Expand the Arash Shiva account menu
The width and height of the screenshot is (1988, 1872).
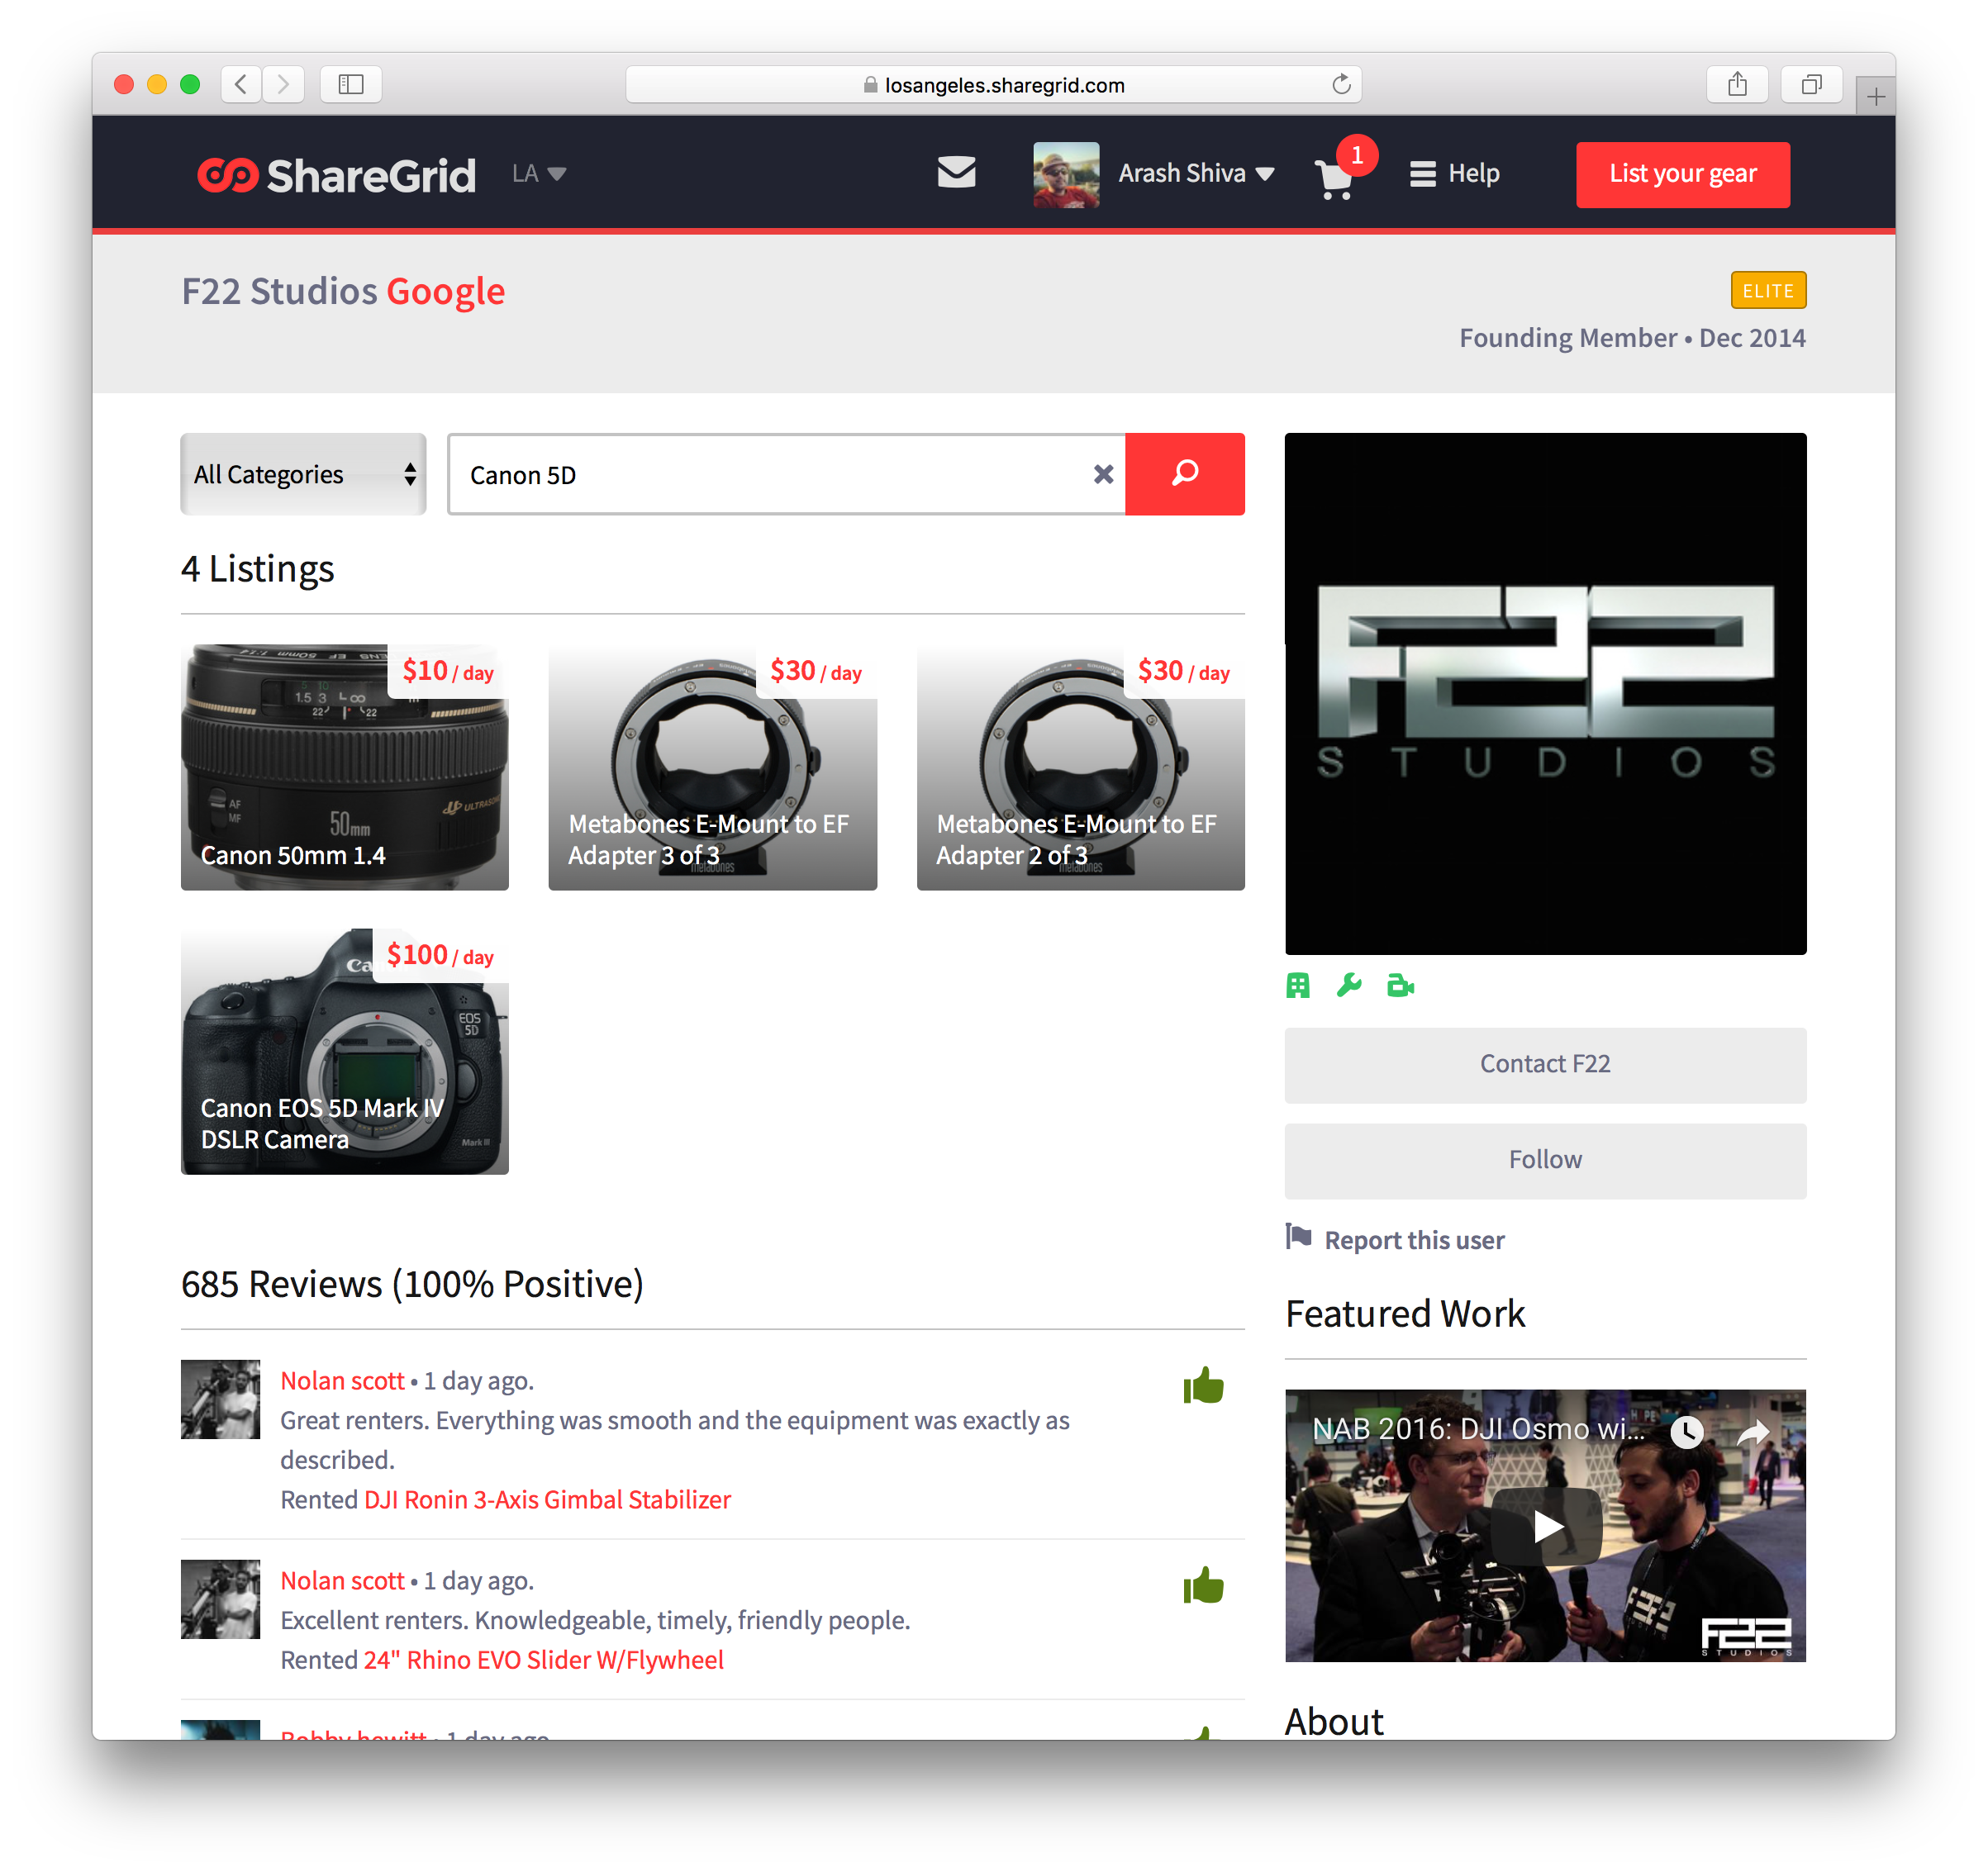(1196, 174)
